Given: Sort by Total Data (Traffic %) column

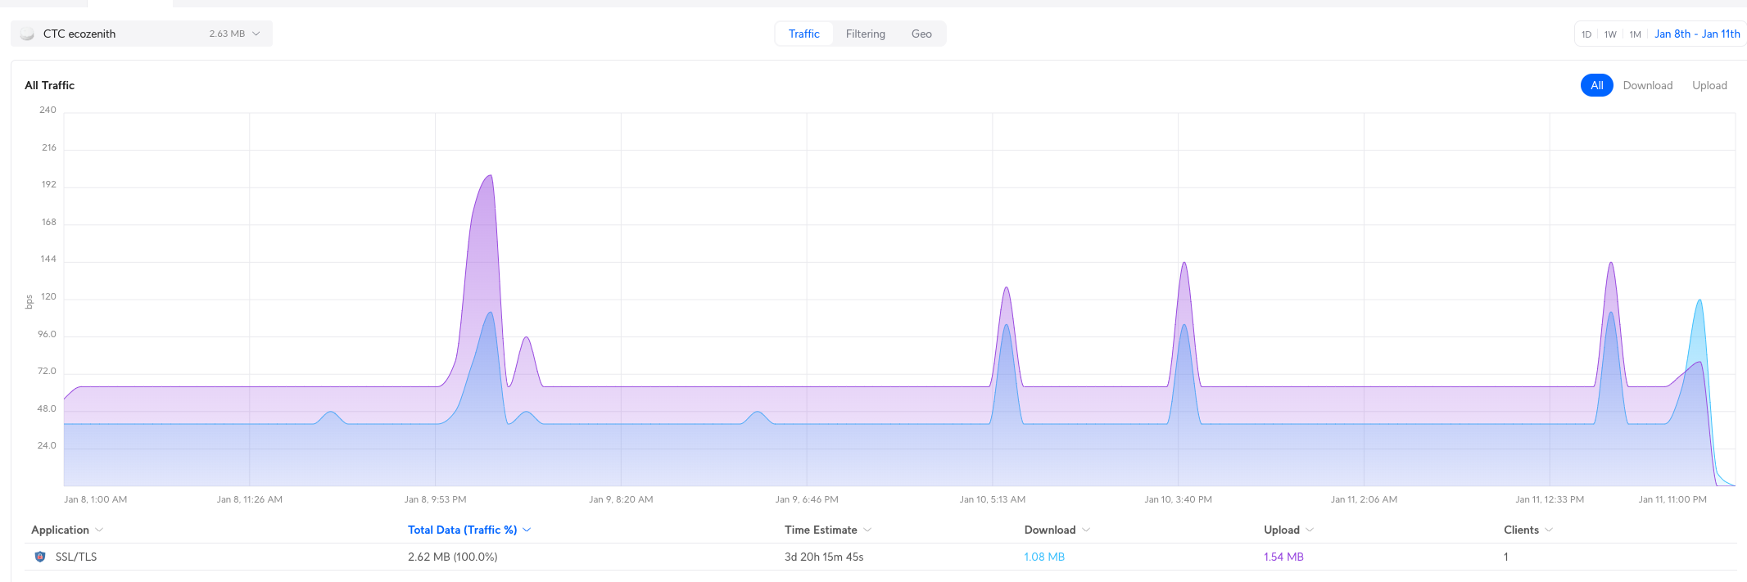Looking at the screenshot, I should (x=469, y=530).
